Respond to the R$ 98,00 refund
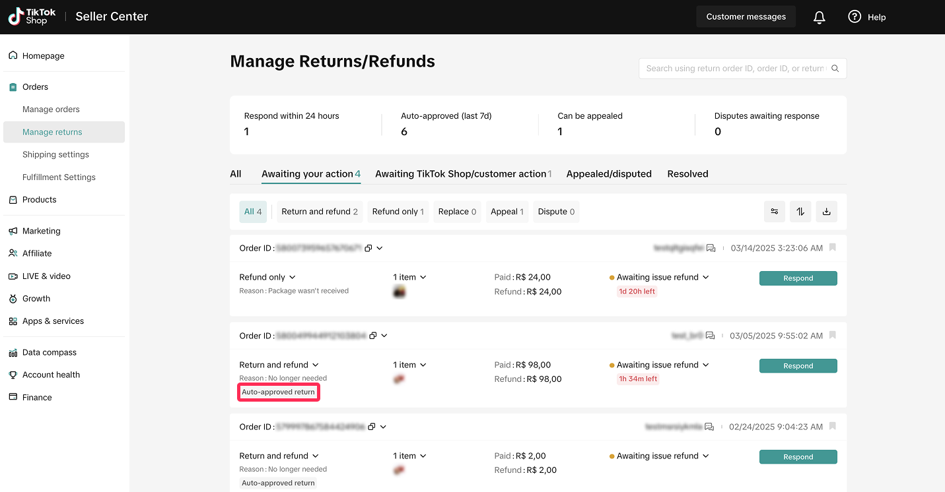 click(798, 366)
